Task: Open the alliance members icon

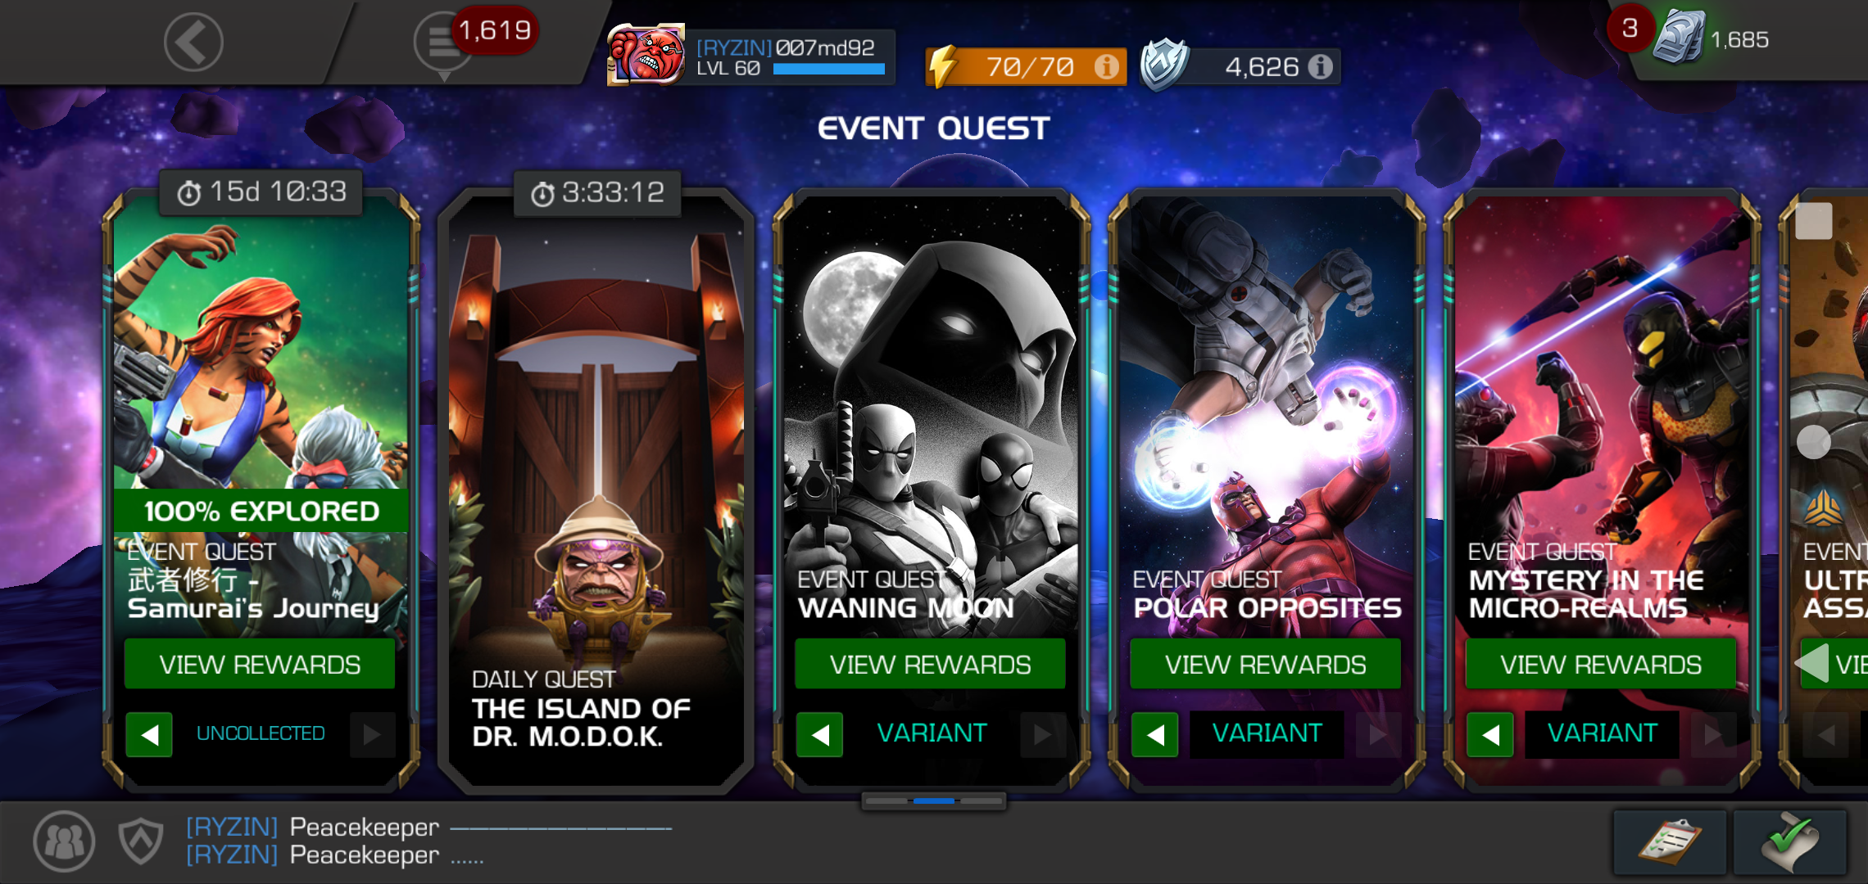Action: (x=64, y=841)
